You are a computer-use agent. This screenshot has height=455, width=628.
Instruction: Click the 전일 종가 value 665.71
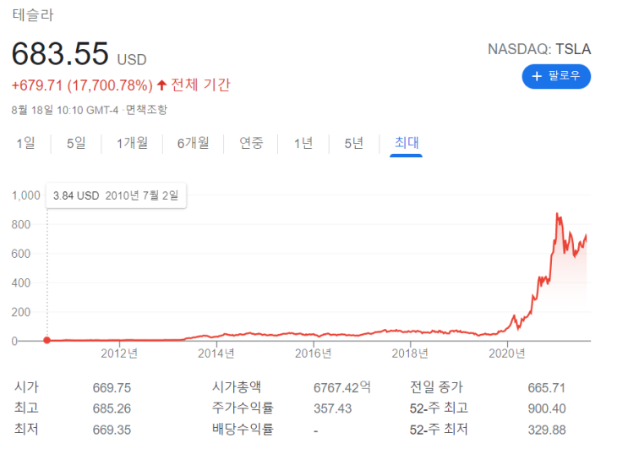click(547, 387)
